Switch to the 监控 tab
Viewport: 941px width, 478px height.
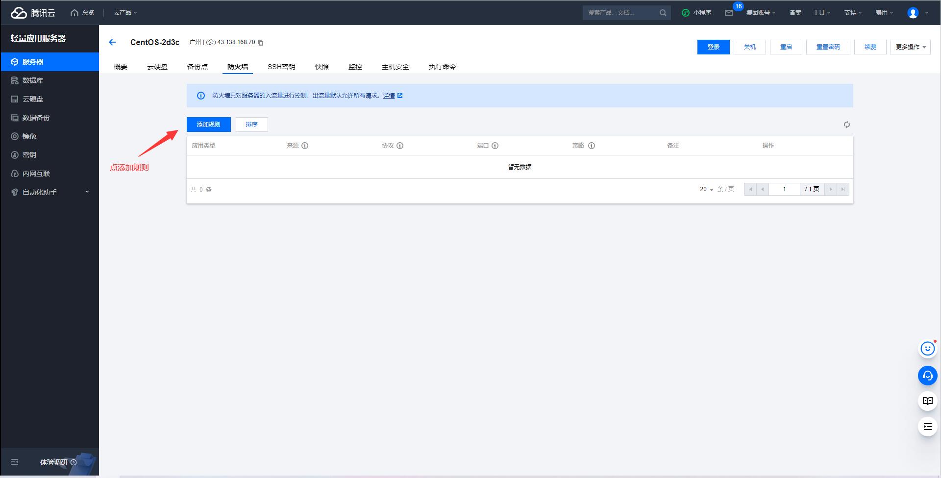click(355, 67)
